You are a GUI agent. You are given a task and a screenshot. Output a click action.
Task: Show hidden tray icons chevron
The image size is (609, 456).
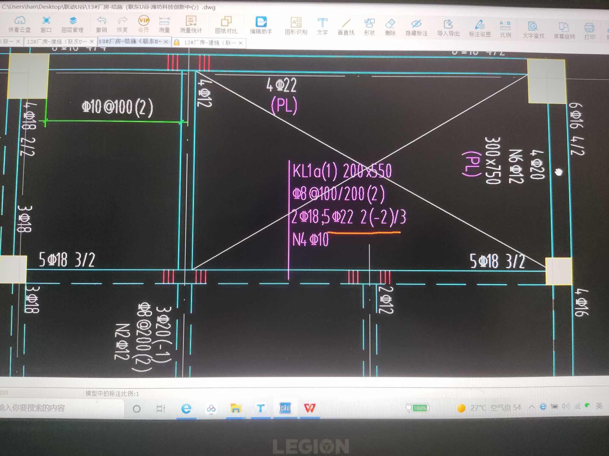pos(531,407)
